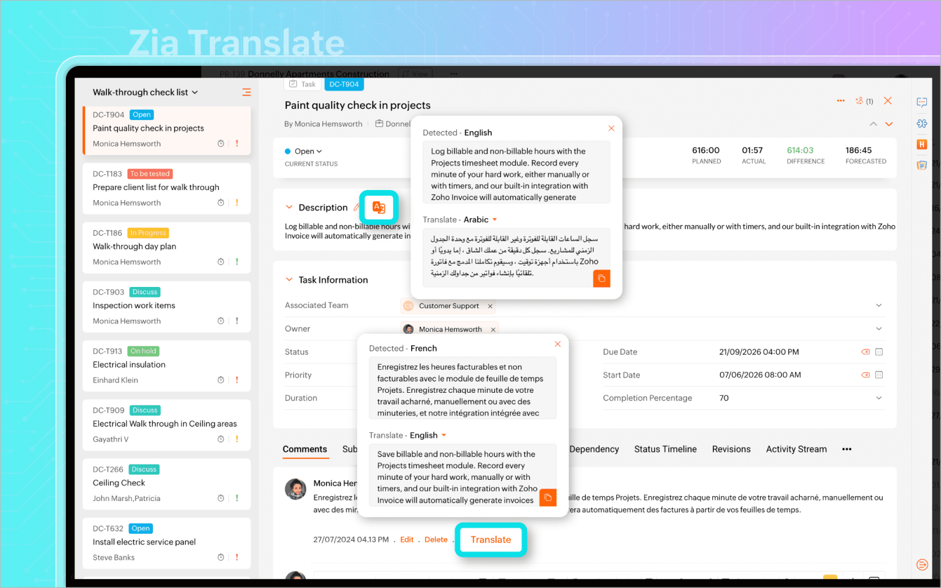Viewport: 941px width, 588px height.
Task: Open the Zia assistant icon in right sidebar
Action: (x=922, y=123)
